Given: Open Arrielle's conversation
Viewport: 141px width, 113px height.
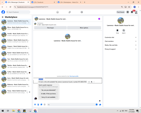Looking at the screenshot, I should (16, 34).
